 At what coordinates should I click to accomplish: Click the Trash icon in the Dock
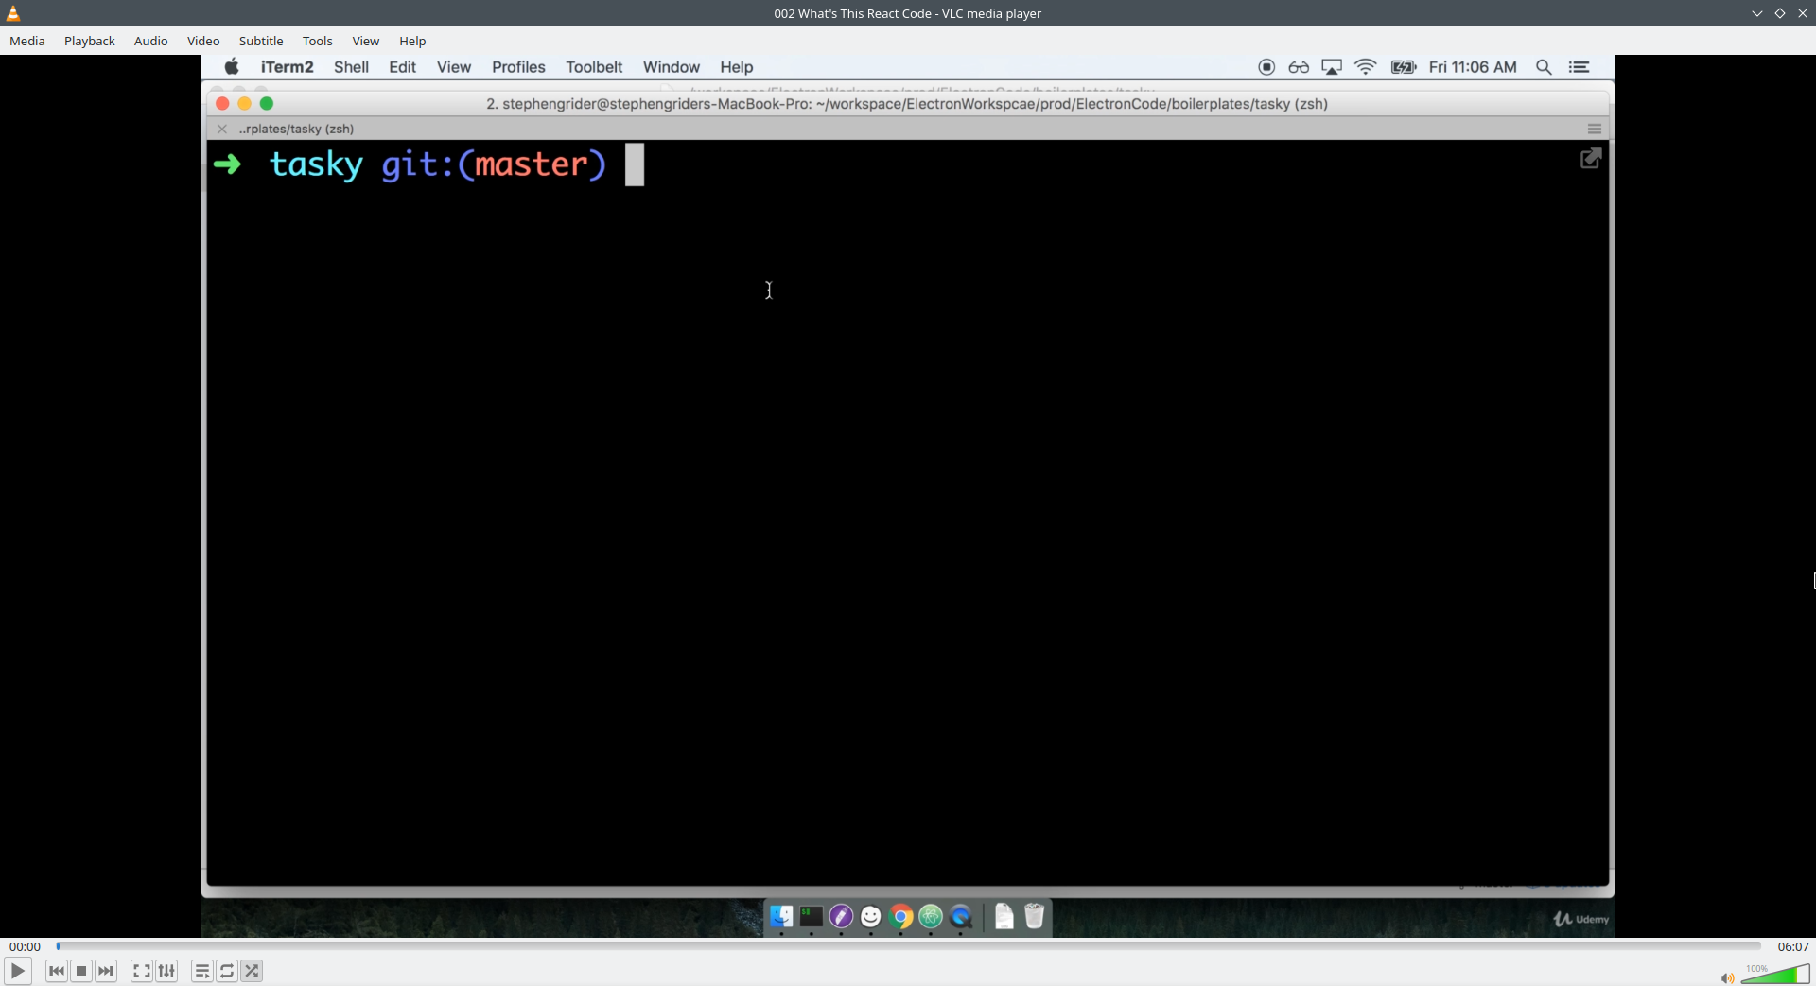[x=1034, y=916]
